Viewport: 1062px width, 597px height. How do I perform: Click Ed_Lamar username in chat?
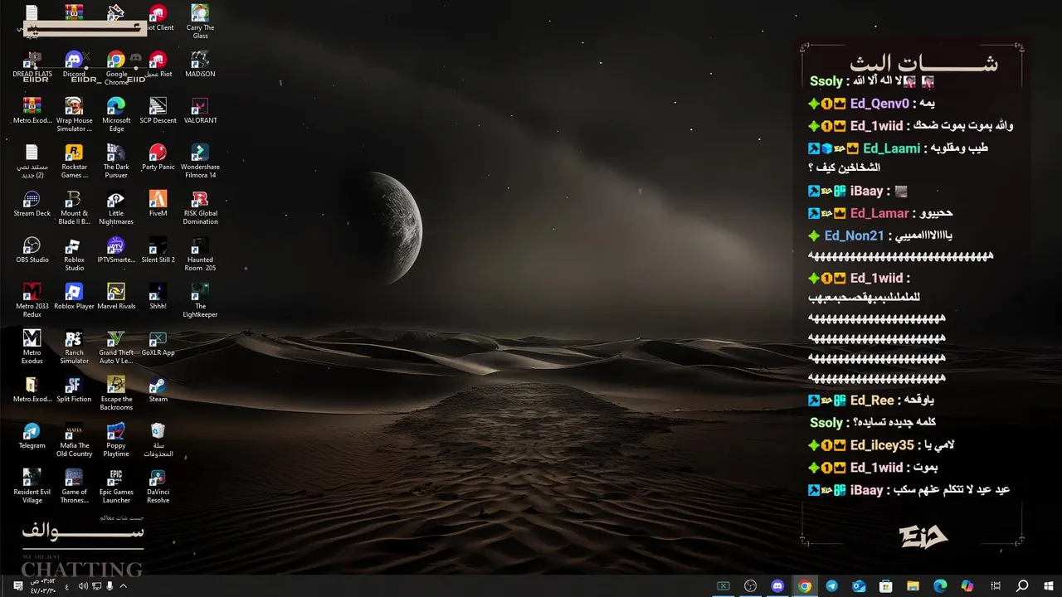pyautogui.click(x=879, y=213)
